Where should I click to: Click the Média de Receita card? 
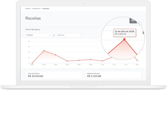[113, 75]
